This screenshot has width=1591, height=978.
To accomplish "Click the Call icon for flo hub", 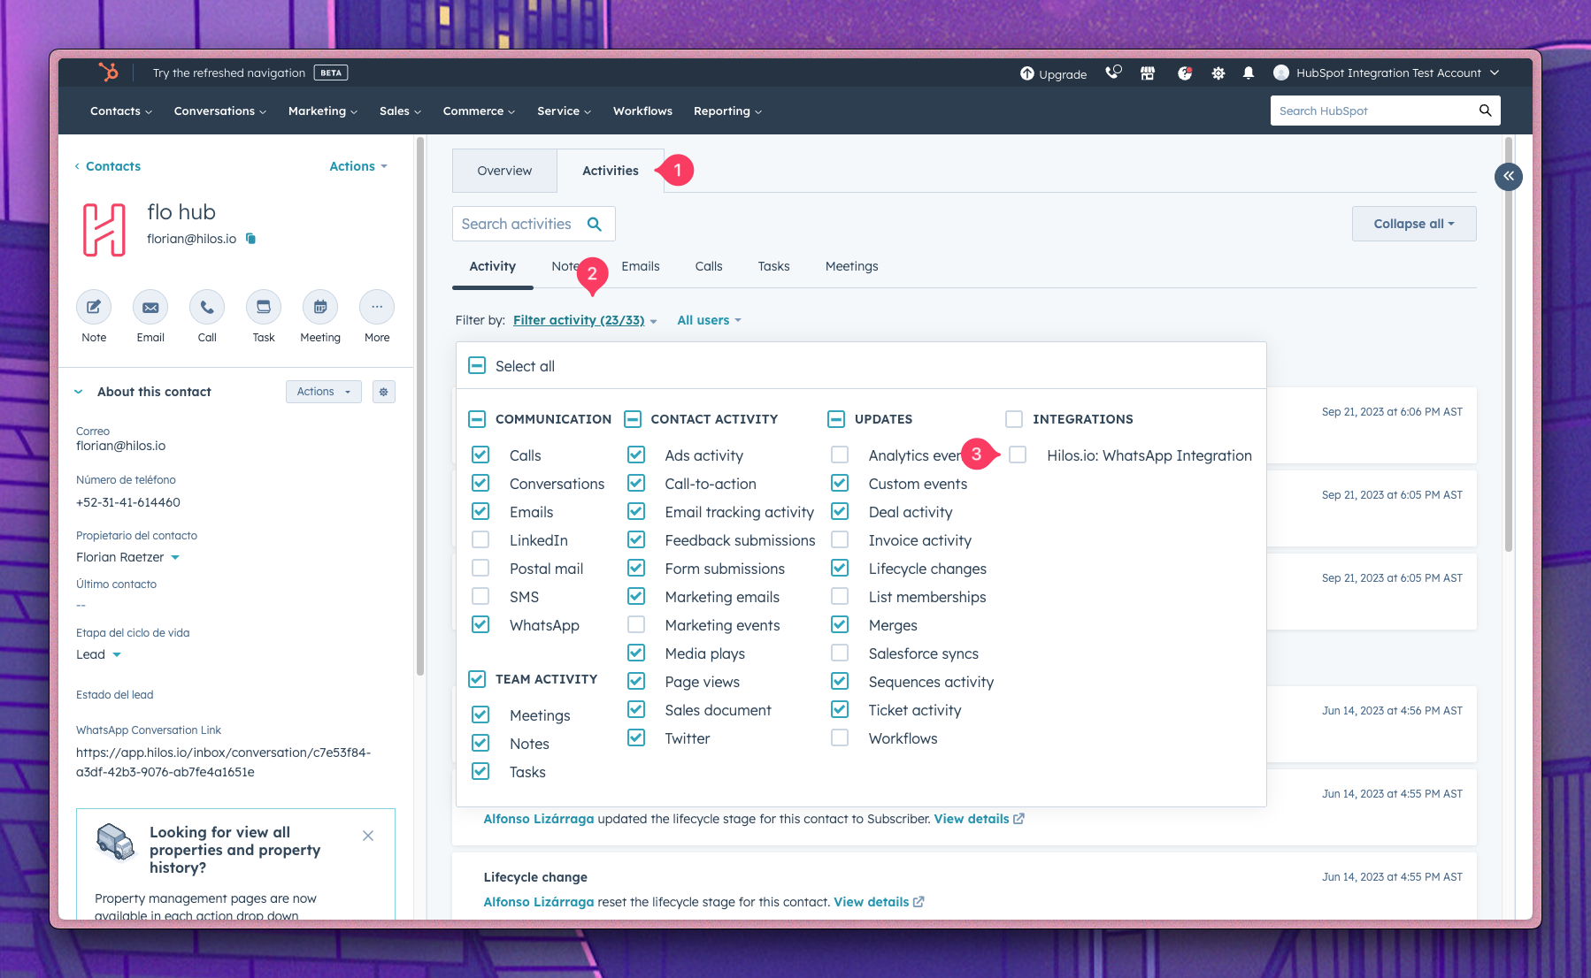I will [x=206, y=307].
